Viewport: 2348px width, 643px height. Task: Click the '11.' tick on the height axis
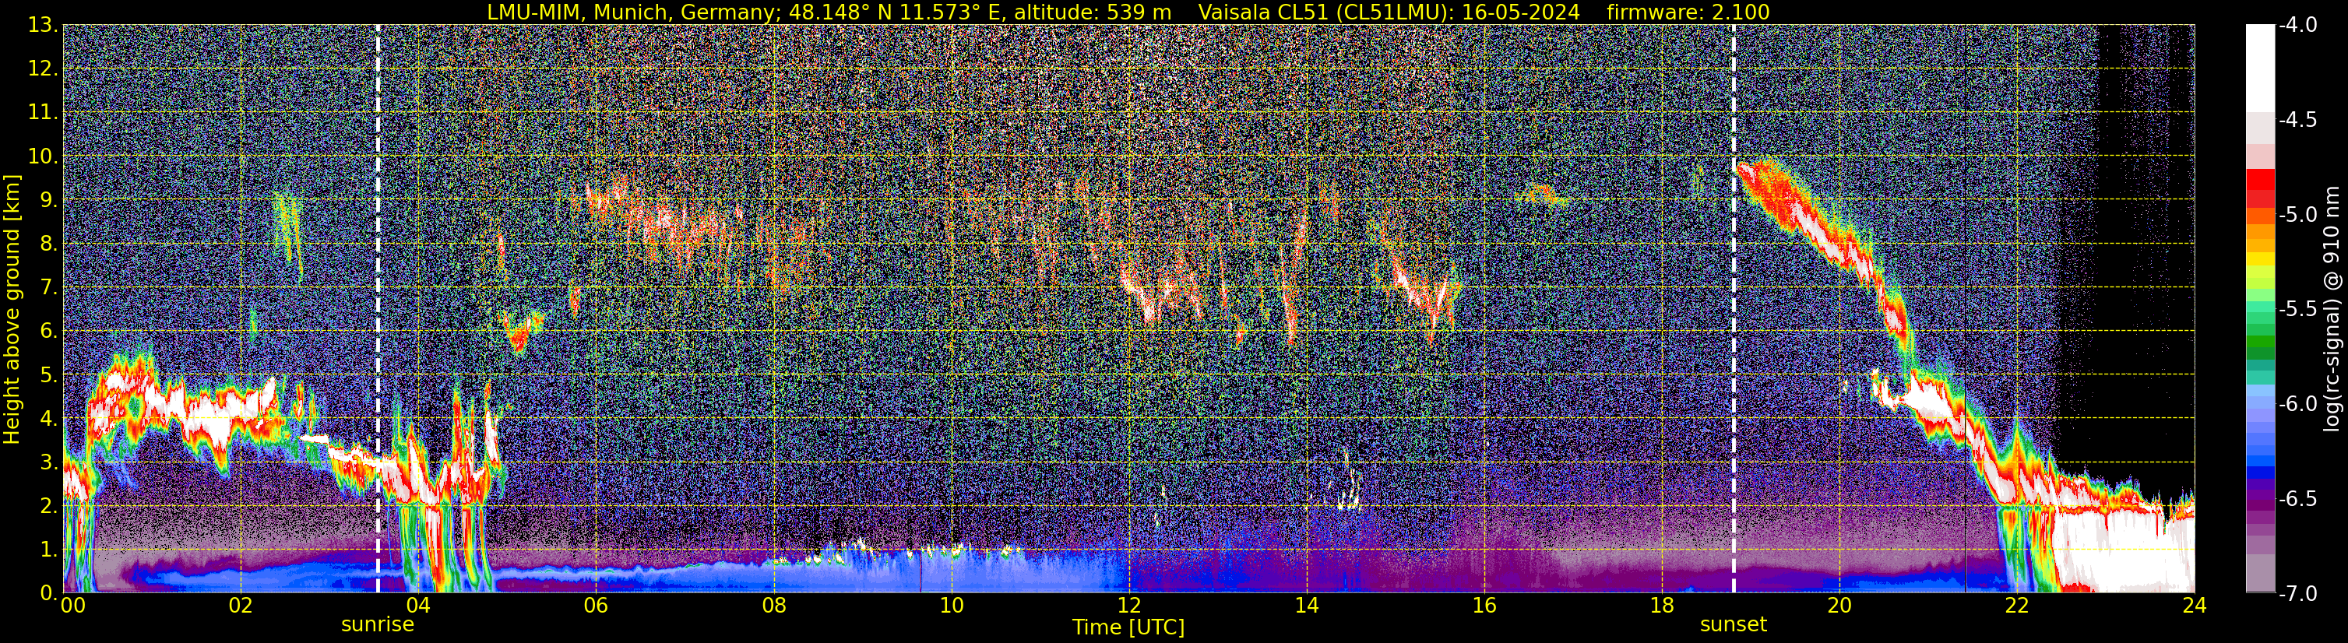(x=43, y=112)
